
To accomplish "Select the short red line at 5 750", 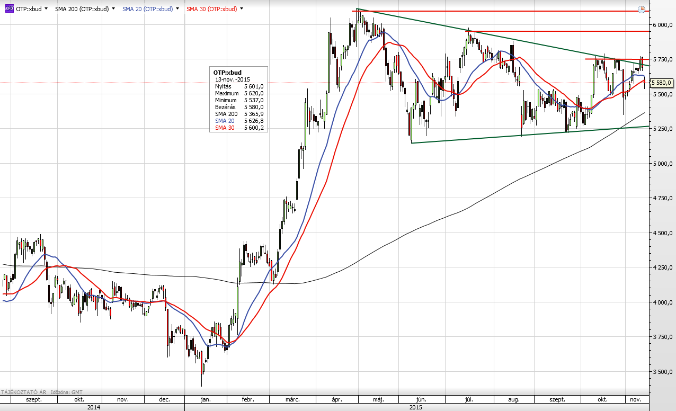I will pyautogui.click(x=617, y=59).
